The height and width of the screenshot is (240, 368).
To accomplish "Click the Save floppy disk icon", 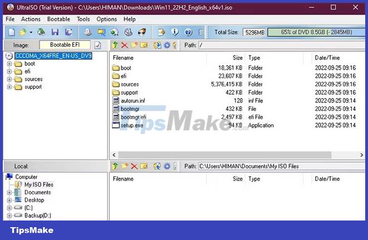I will [x=55, y=32].
